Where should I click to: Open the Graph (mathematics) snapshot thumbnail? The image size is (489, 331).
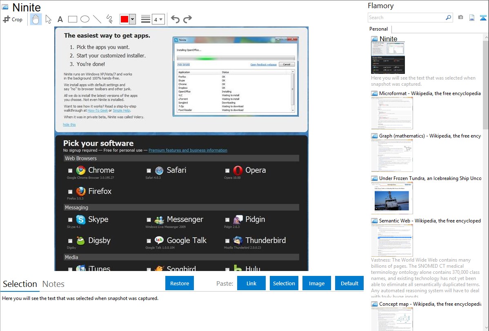[392, 156]
